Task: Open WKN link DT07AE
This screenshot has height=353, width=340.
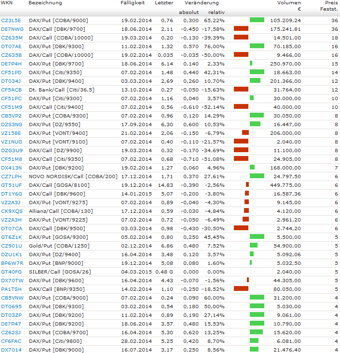Action: tap(11, 47)
